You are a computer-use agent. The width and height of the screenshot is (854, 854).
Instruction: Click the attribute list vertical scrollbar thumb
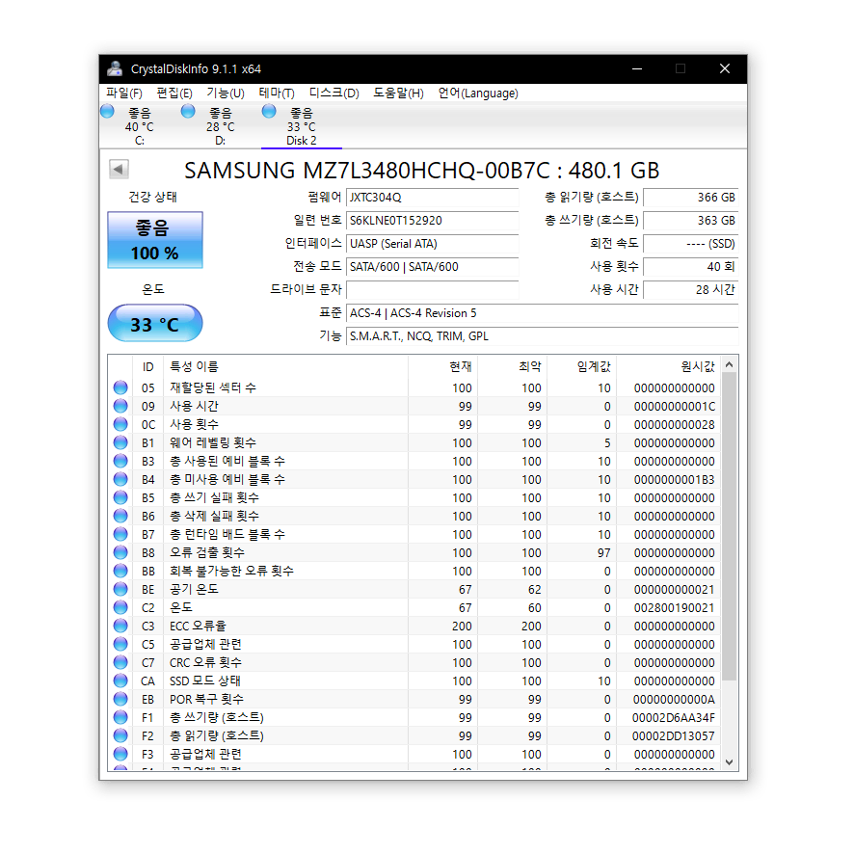point(730,526)
